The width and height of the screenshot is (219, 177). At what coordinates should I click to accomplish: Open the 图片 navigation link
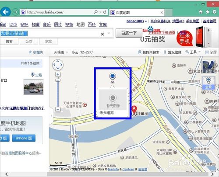click(x=58, y=24)
